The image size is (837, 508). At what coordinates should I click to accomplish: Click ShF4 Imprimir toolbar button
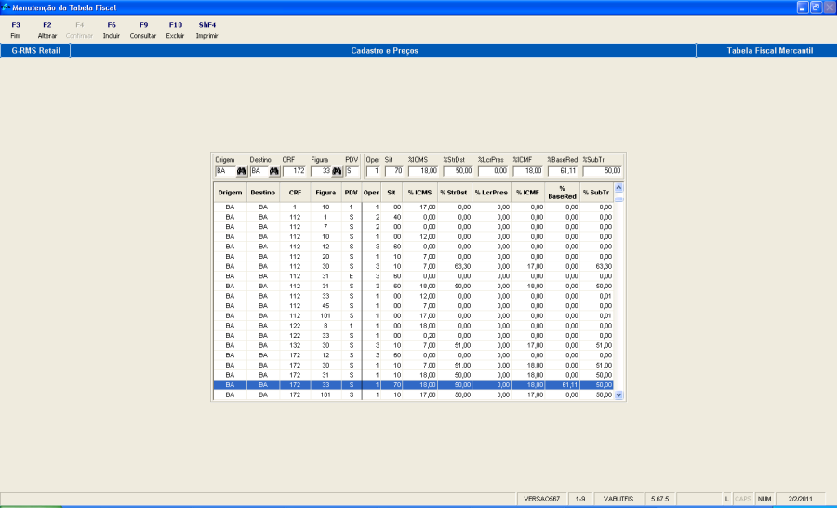pos(207,31)
